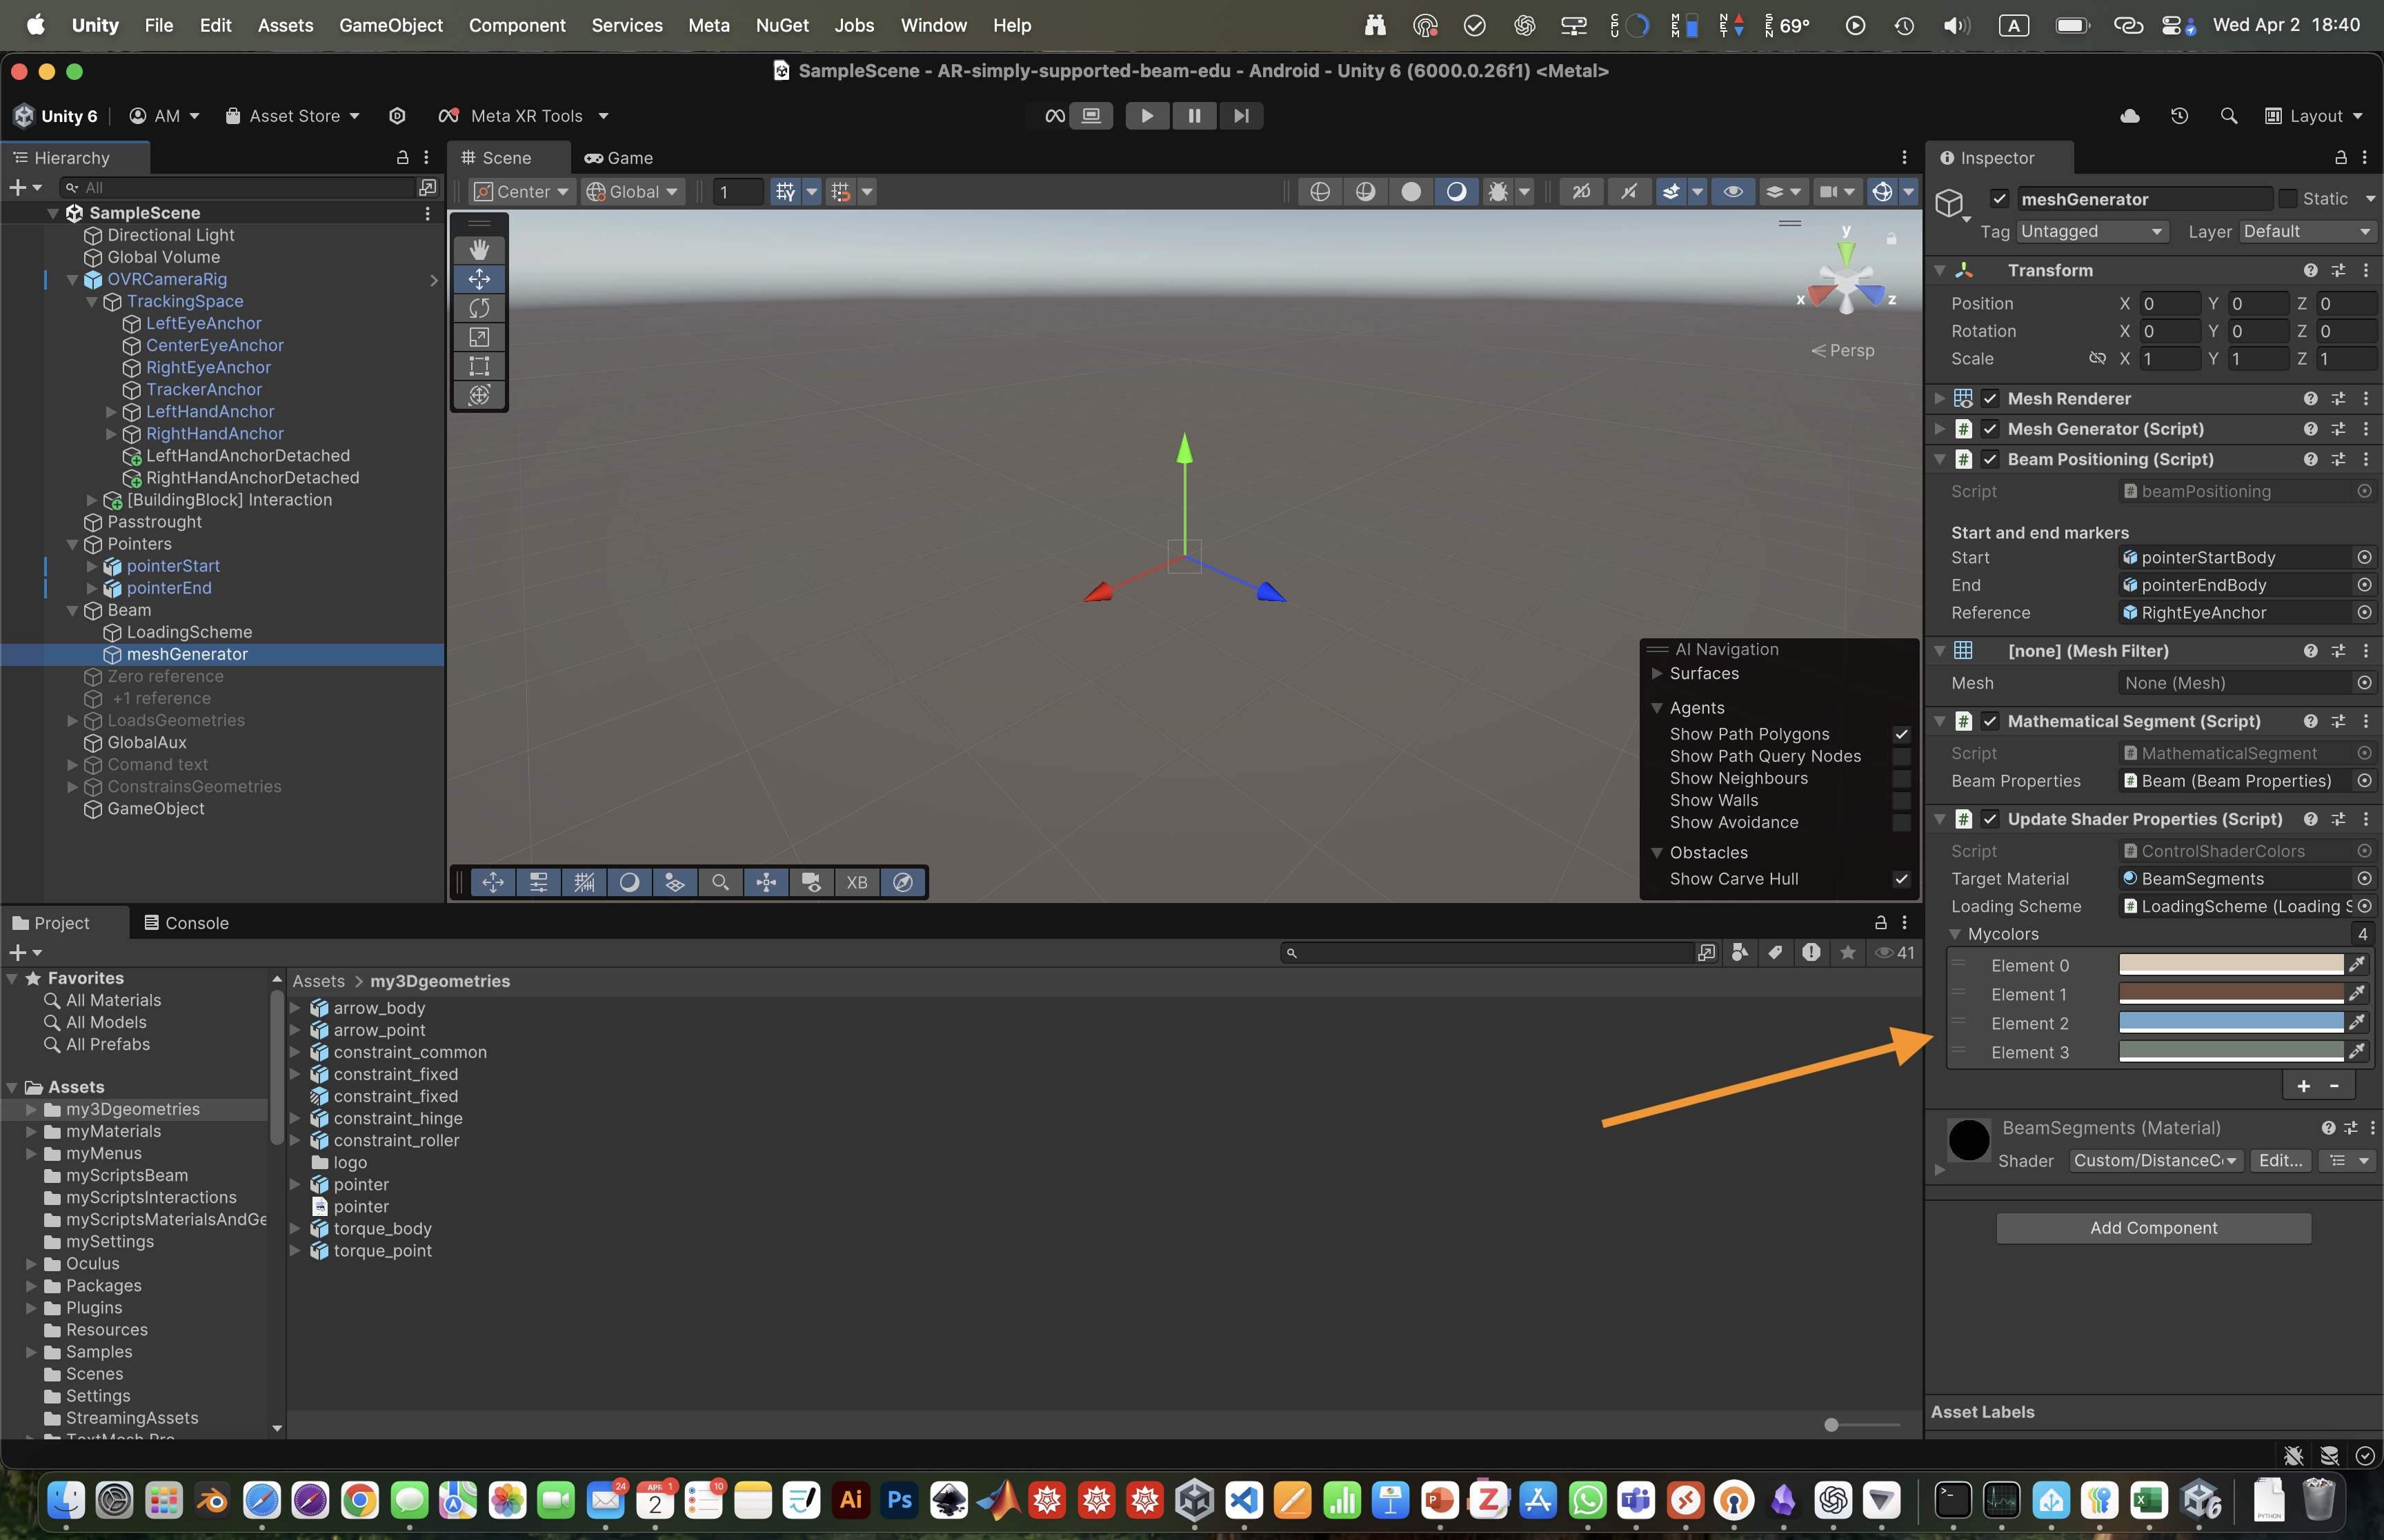Select the combined Transform tool
Viewport: 2384px width, 1540px height.
pos(479,395)
